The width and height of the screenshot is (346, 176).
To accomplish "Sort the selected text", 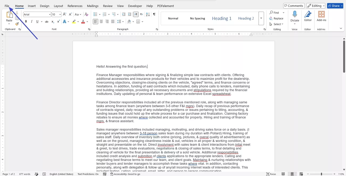I will [x=148, y=14].
